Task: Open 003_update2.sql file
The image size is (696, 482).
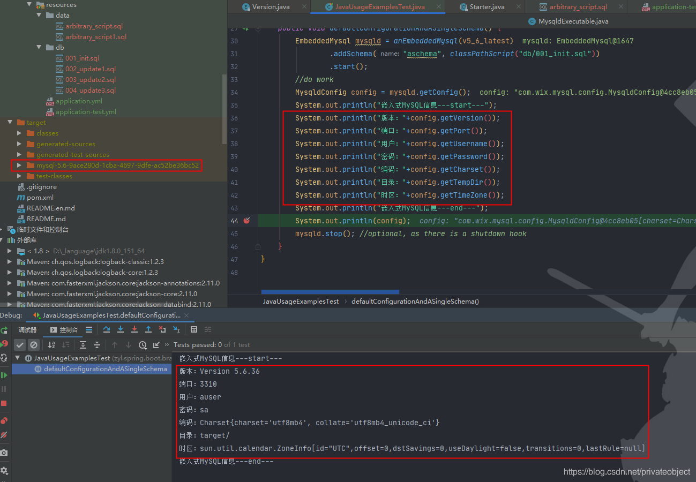Action: pyautogui.click(x=91, y=80)
